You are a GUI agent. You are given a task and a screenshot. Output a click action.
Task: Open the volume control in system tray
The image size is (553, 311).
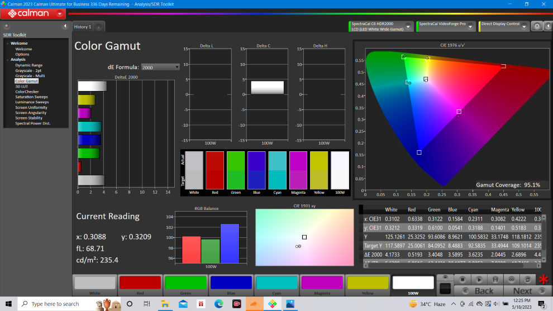tap(497, 304)
